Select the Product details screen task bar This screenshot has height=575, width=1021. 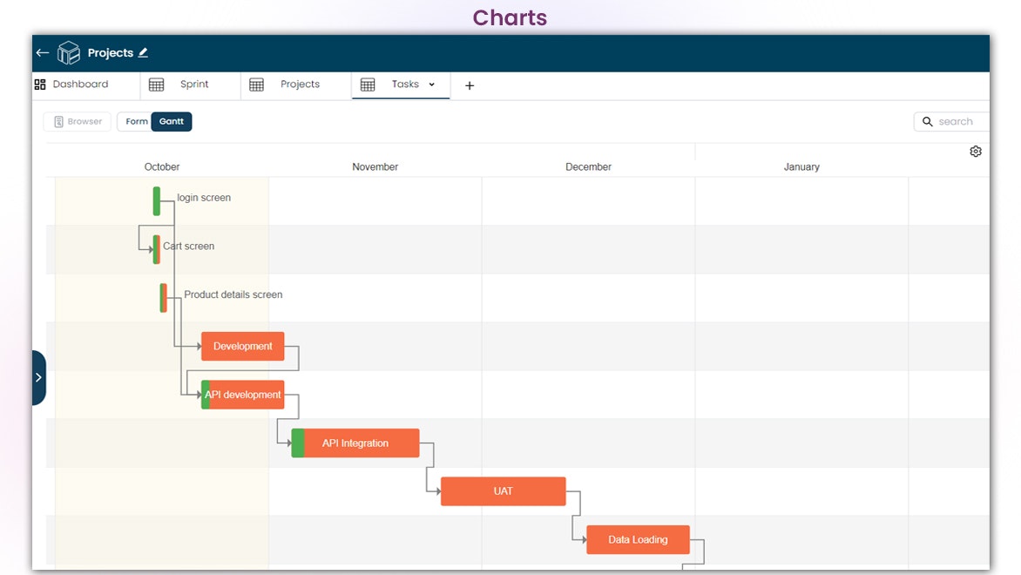click(x=164, y=298)
